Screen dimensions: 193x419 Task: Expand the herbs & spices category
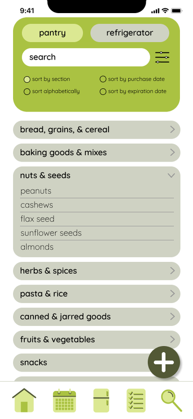coord(97,271)
